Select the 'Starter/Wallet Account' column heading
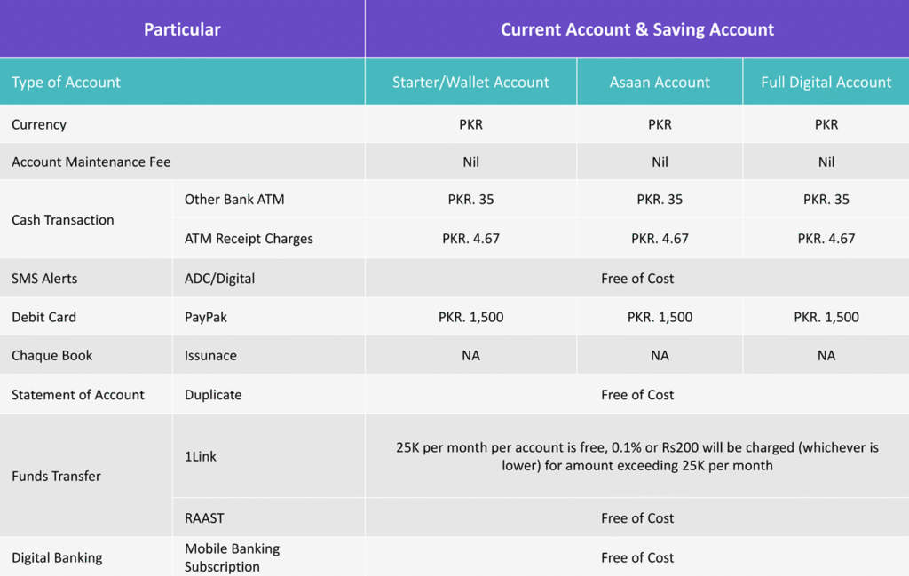This screenshot has width=909, height=576. [x=470, y=83]
